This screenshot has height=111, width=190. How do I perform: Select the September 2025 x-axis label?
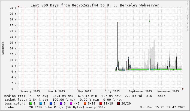[140, 92]
